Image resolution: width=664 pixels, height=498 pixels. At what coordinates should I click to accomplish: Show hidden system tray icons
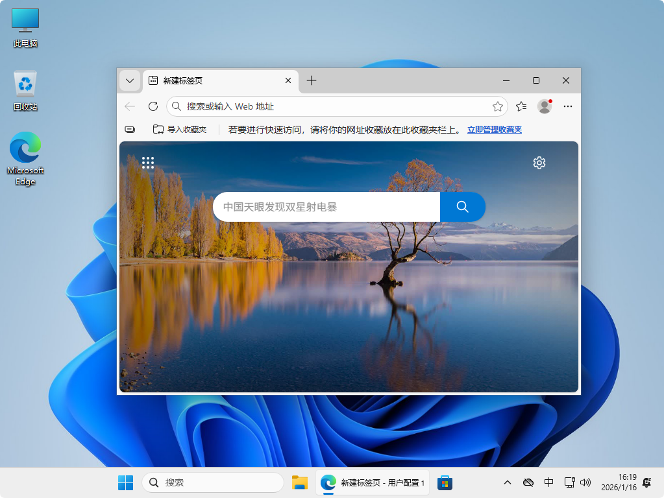508,482
